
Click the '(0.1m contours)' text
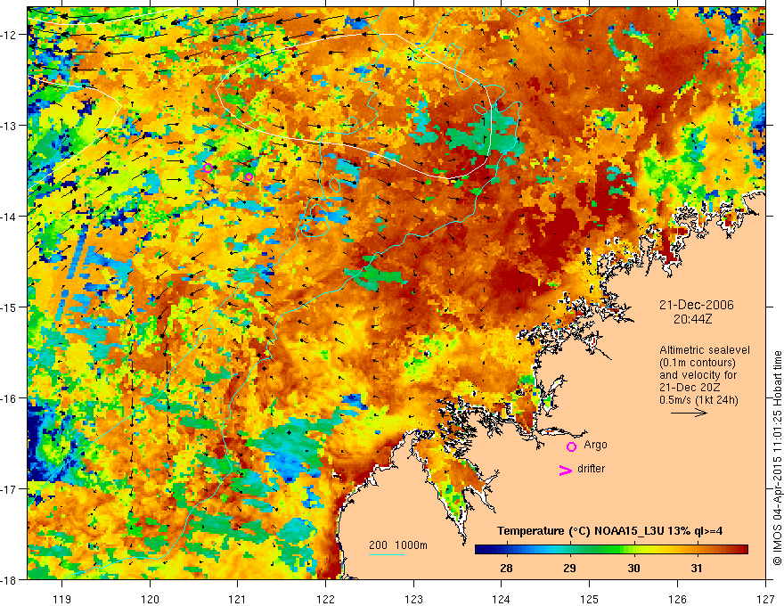click(698, 363)
